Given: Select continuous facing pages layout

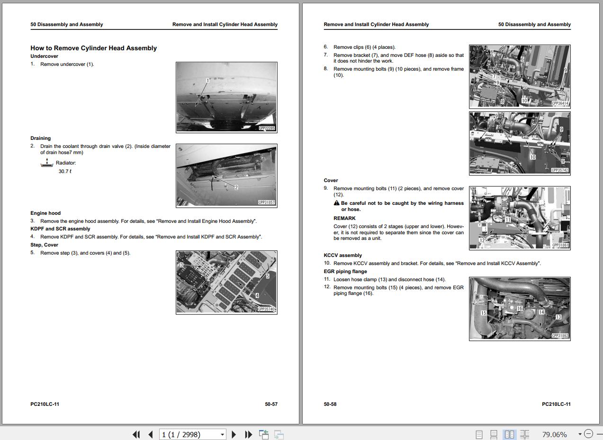Looking at the screenshot, I should 525,434.
